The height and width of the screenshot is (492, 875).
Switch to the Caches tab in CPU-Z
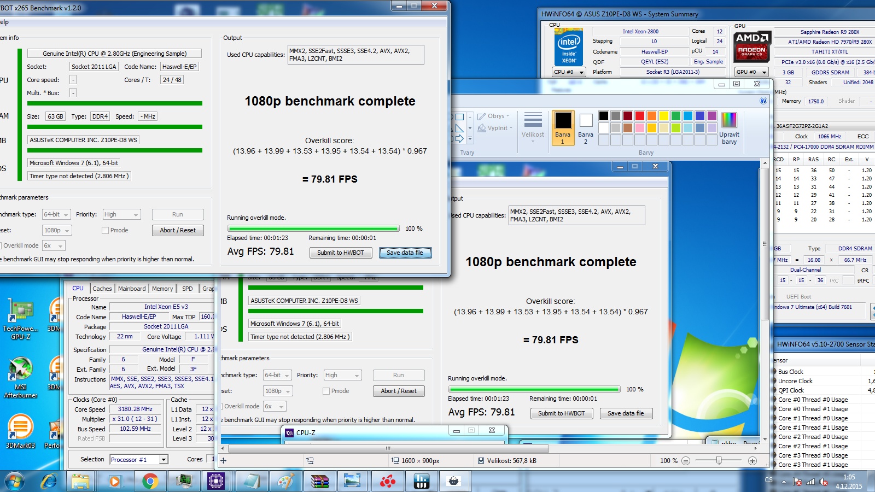coord(102,289)
